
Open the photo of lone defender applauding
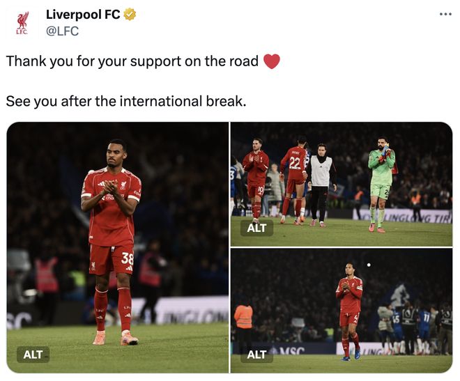pyautogui.click(x=342, y=311)
